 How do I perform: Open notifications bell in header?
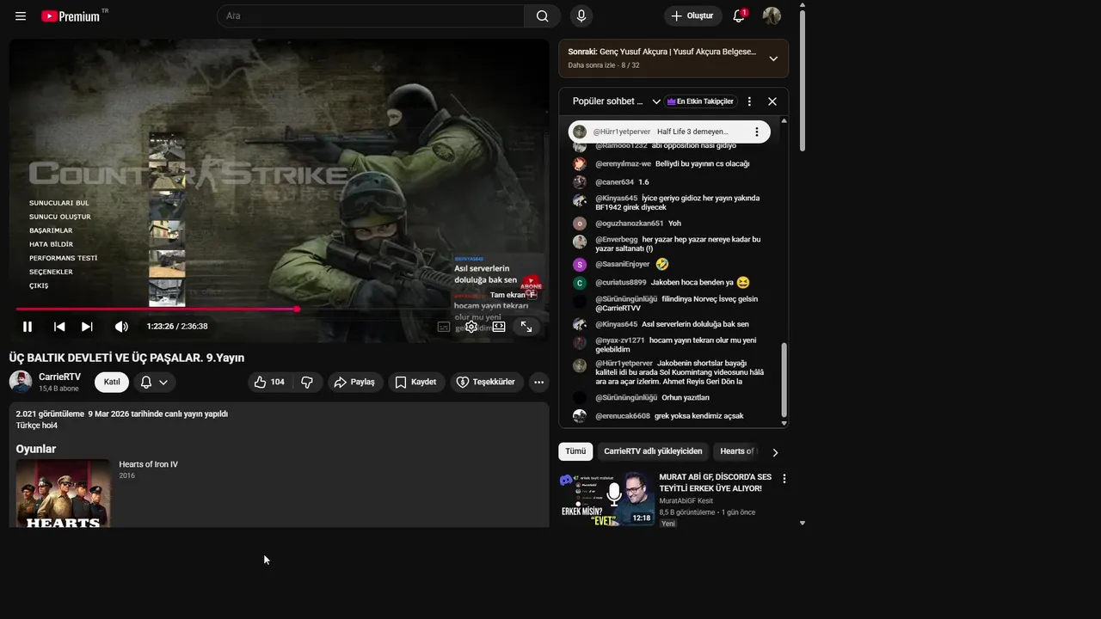pos(739,16)
